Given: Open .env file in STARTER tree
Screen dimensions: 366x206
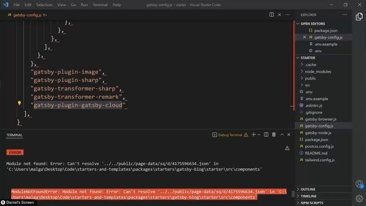Looking at the screenshot, I should 309,92.
